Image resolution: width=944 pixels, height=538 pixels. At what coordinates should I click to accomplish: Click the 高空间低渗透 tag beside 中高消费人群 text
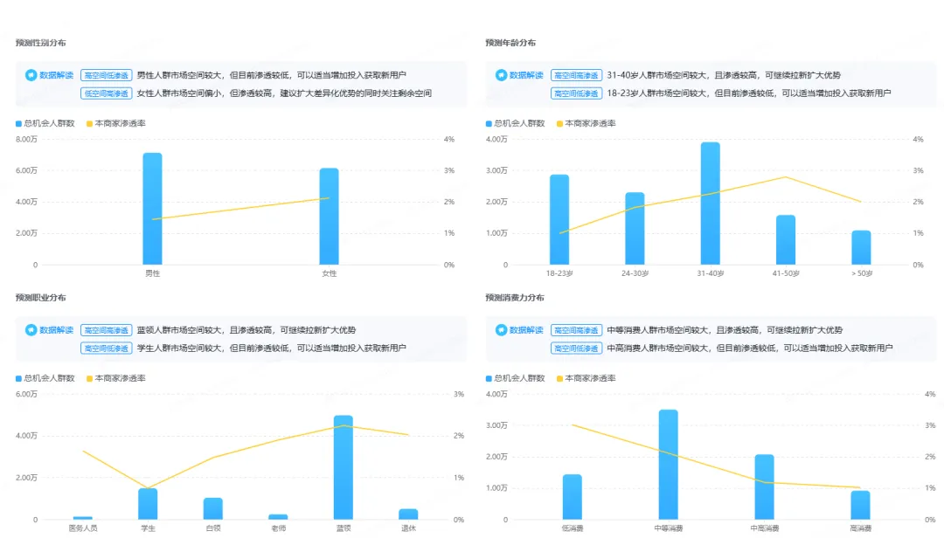pos(576,348)
